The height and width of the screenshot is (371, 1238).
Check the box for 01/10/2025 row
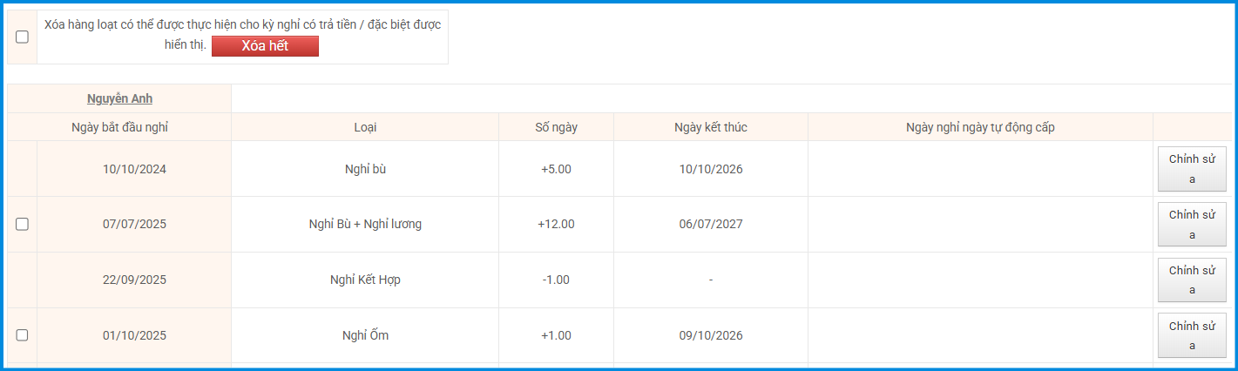[x=22, y=335]
